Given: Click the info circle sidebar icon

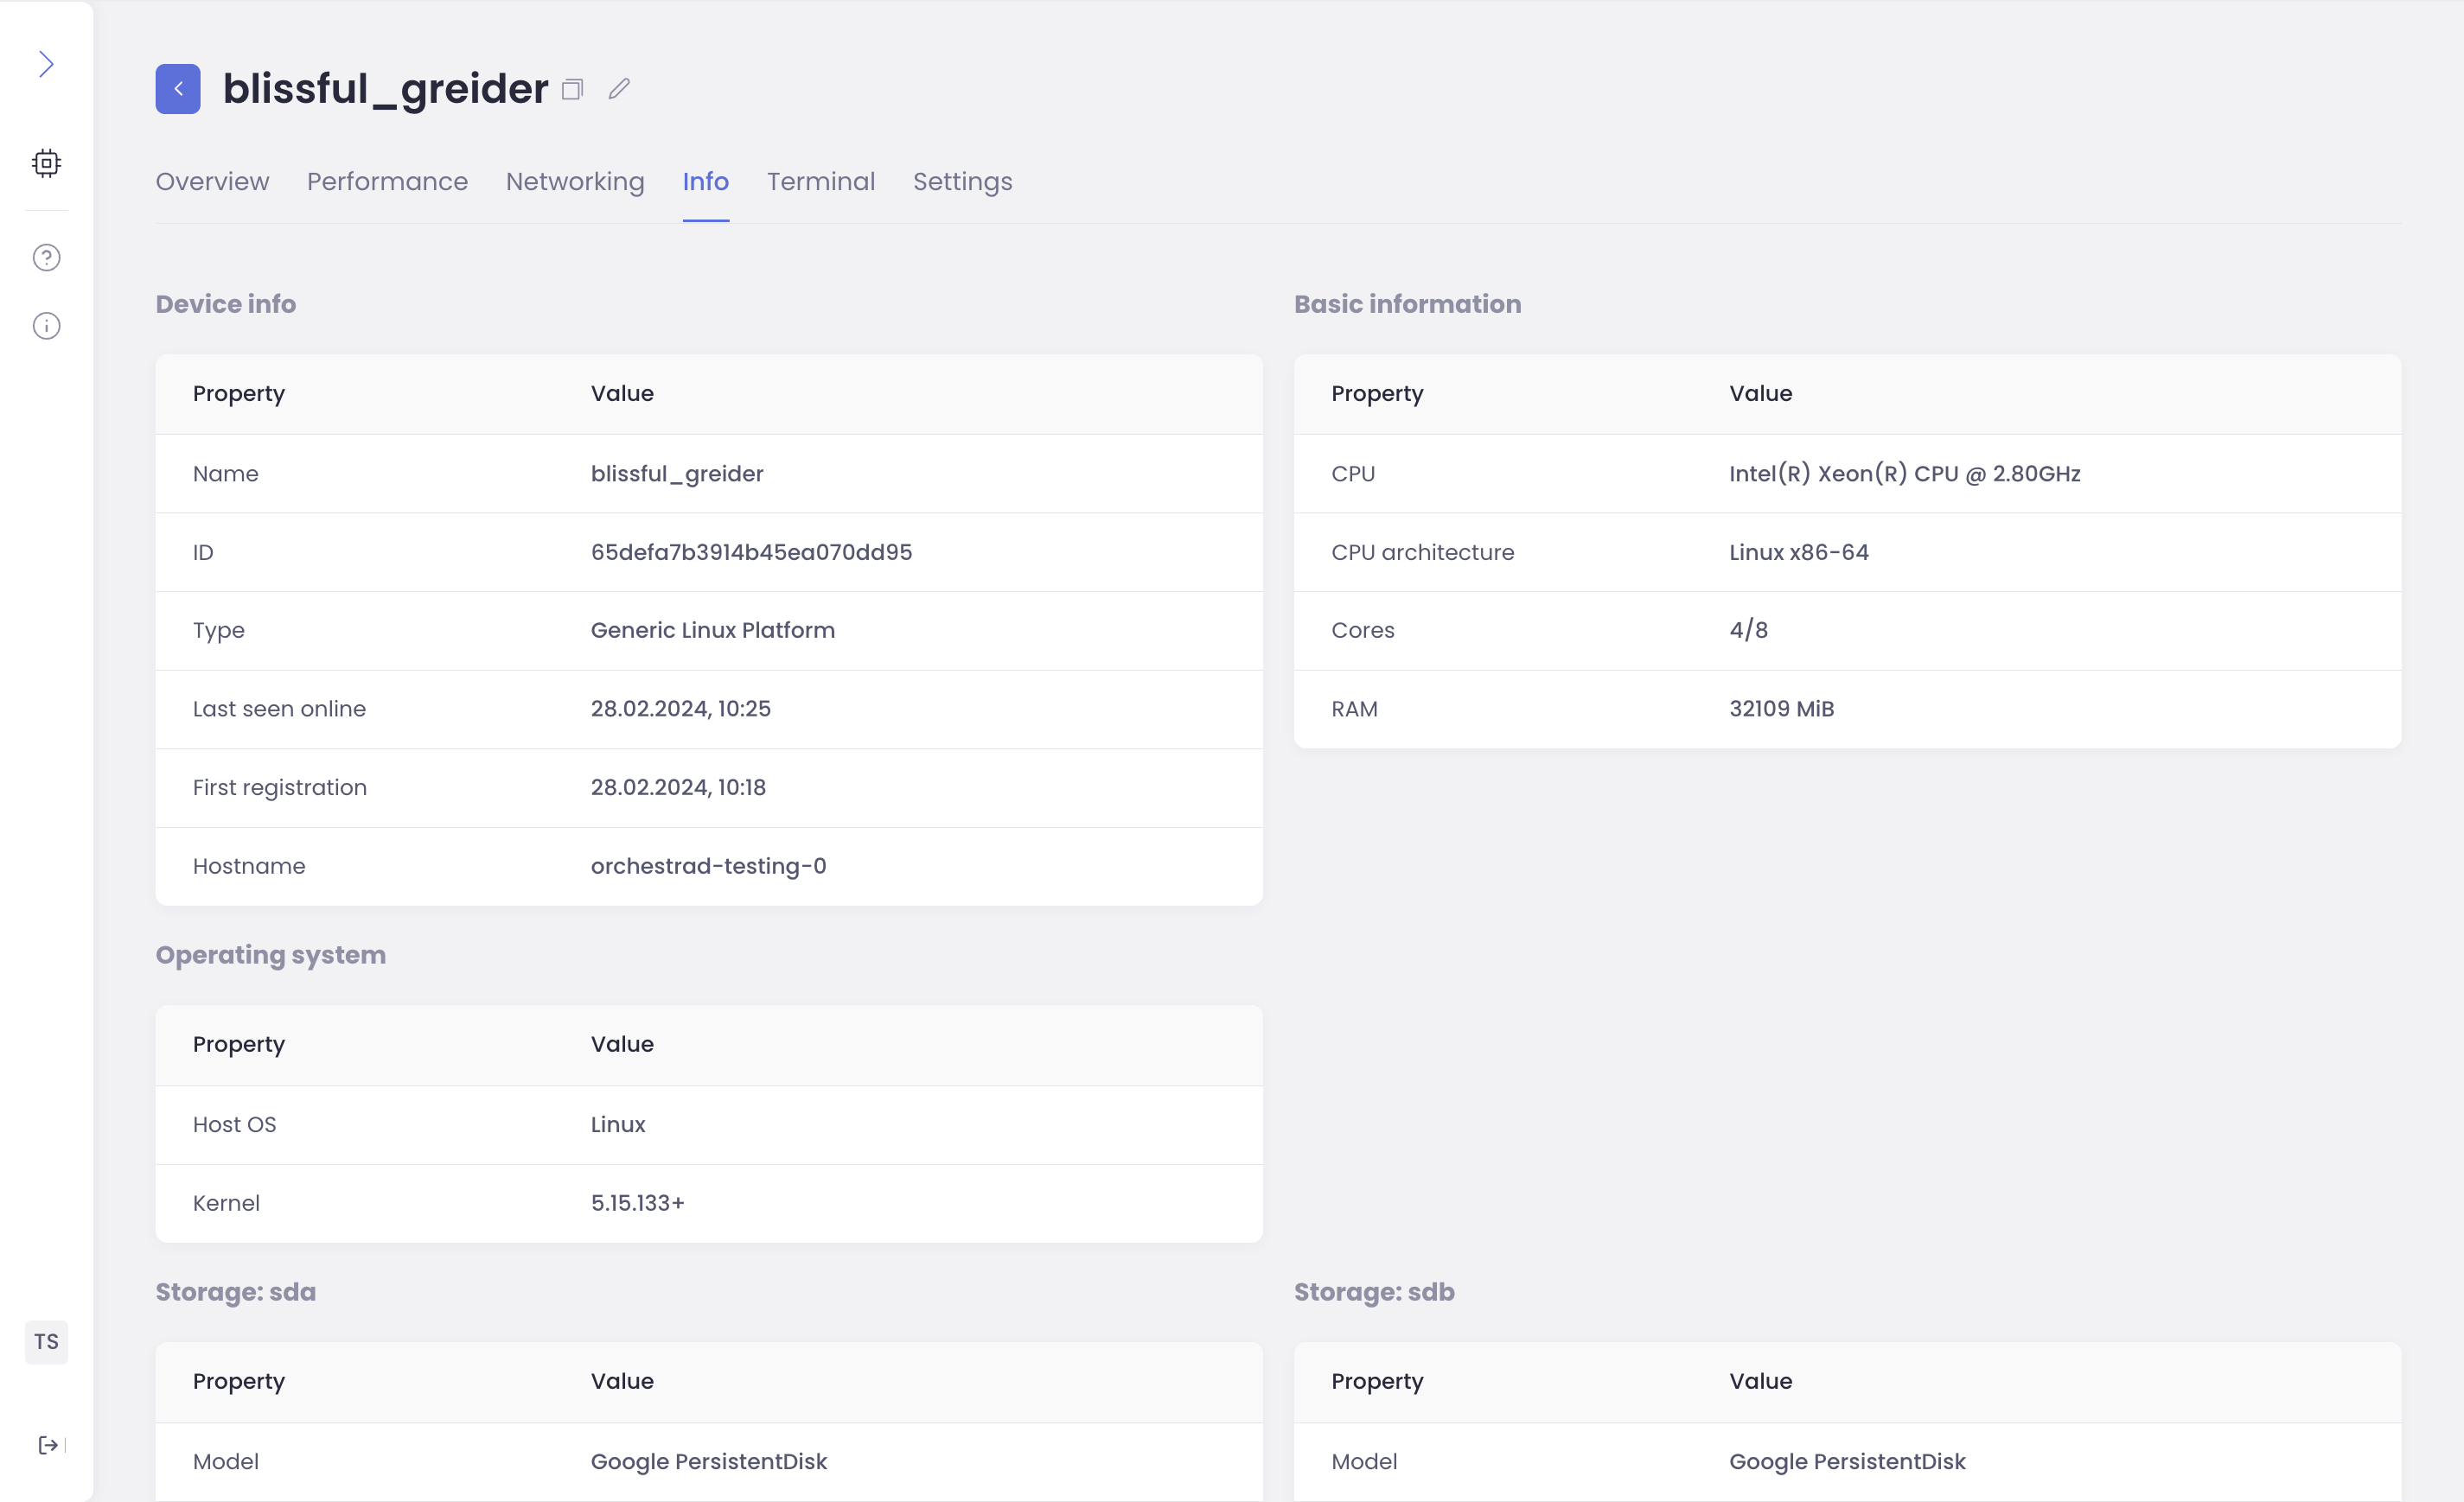Looking at the screenshot, I should coord(46,326).
